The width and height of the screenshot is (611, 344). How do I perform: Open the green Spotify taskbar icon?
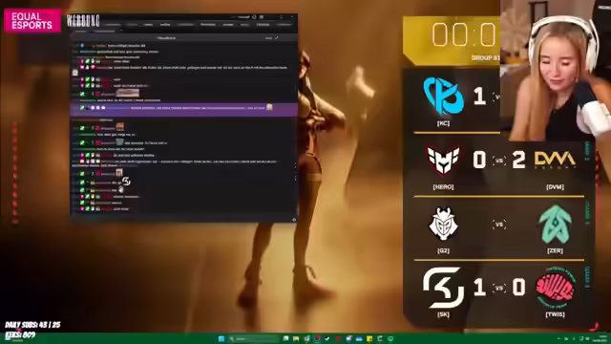pyautogui.click(x=390, y=338)
